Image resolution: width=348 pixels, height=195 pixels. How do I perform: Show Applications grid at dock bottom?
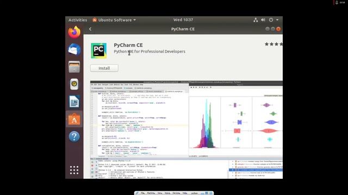click(74, 170)
